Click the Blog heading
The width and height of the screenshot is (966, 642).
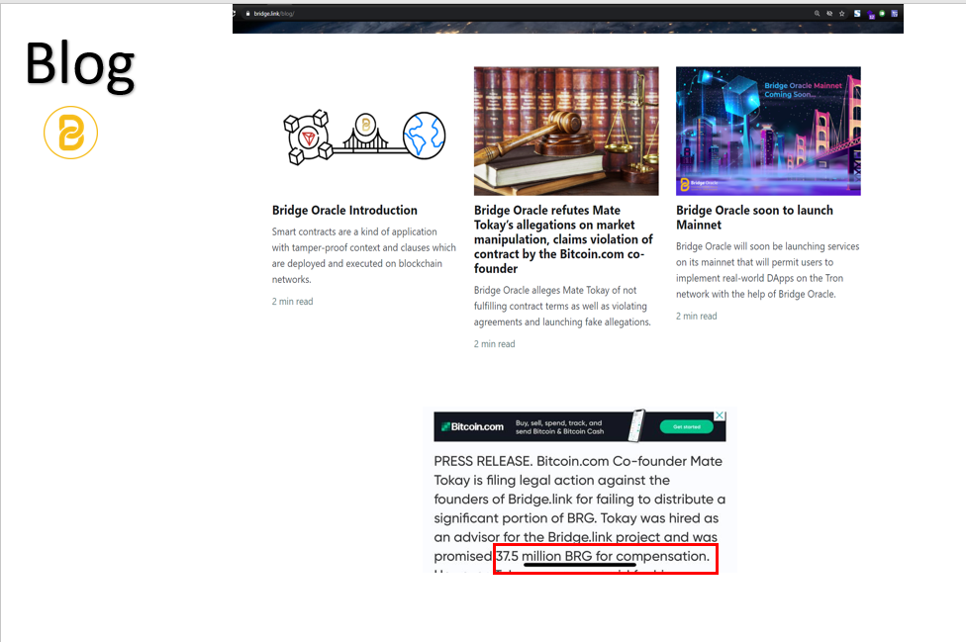click(x=79, y=64)
